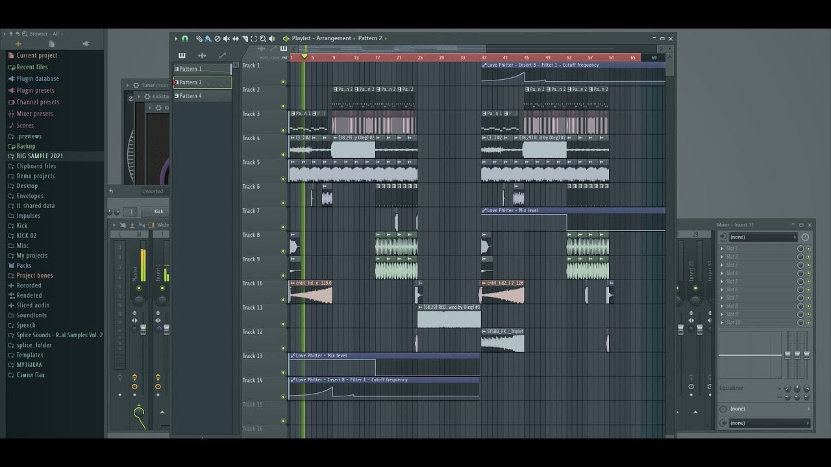The height and width of the screenshot is (467, 831).
Task: Click the green Playlist speaker icon
Action: pos(286,38)
